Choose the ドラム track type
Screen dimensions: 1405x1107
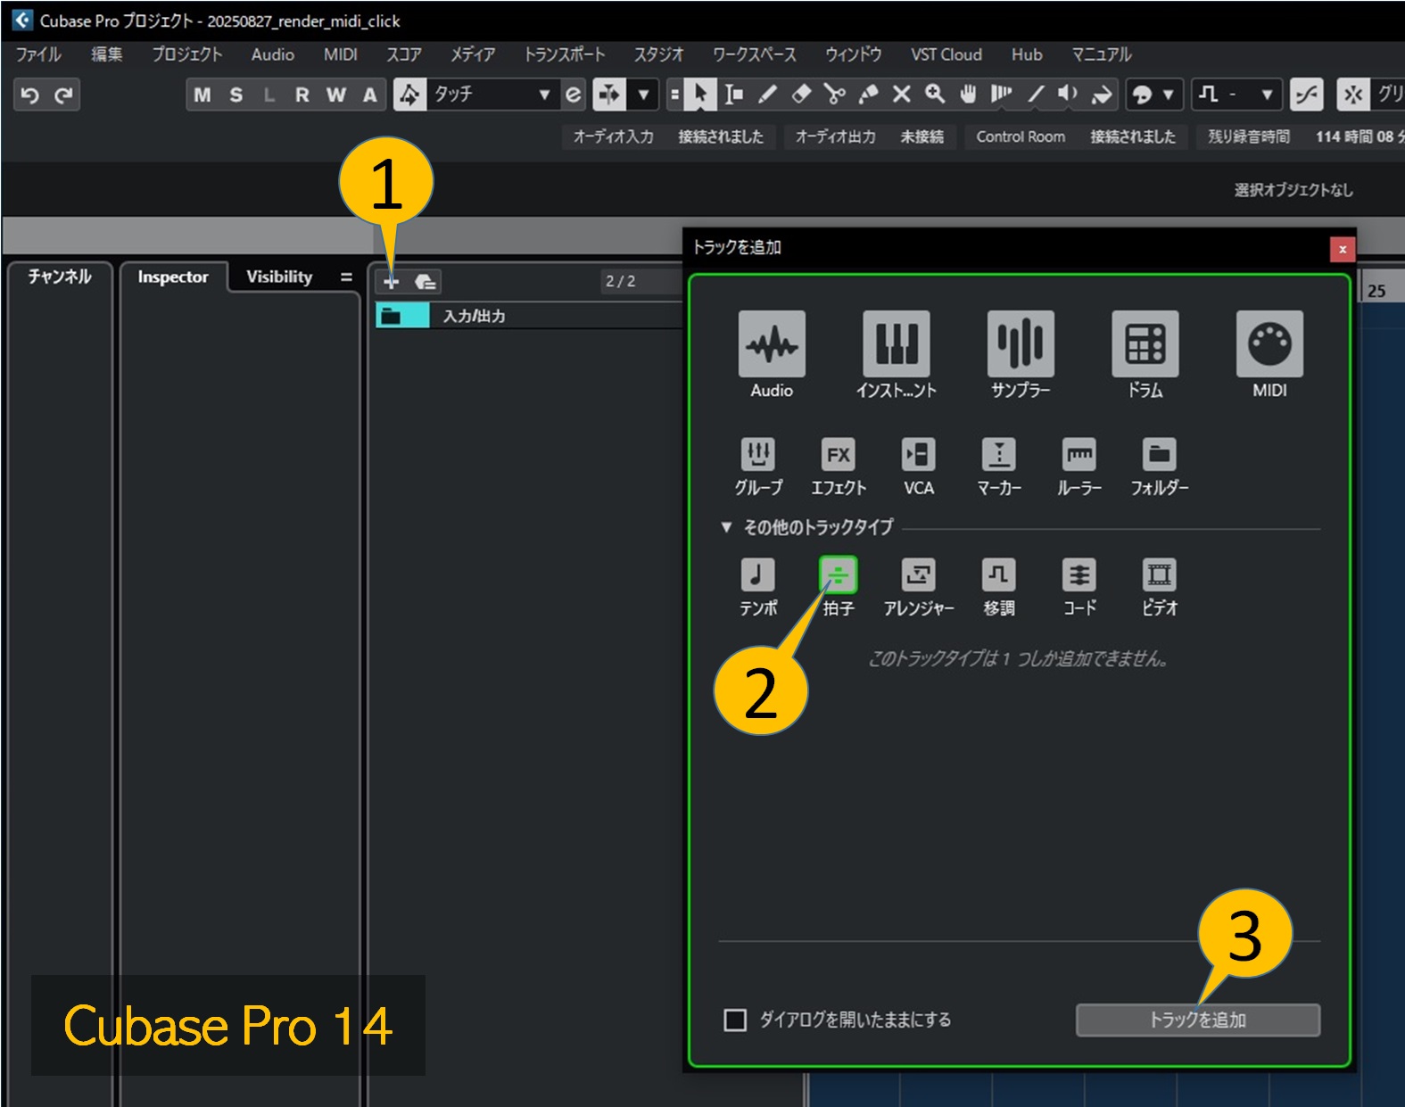(1145, 355)
